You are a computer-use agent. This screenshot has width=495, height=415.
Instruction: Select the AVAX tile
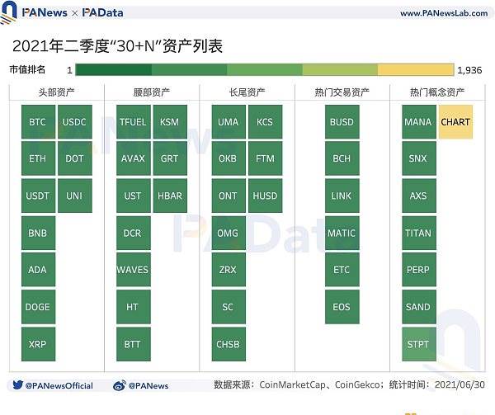(x=134, y=158)
